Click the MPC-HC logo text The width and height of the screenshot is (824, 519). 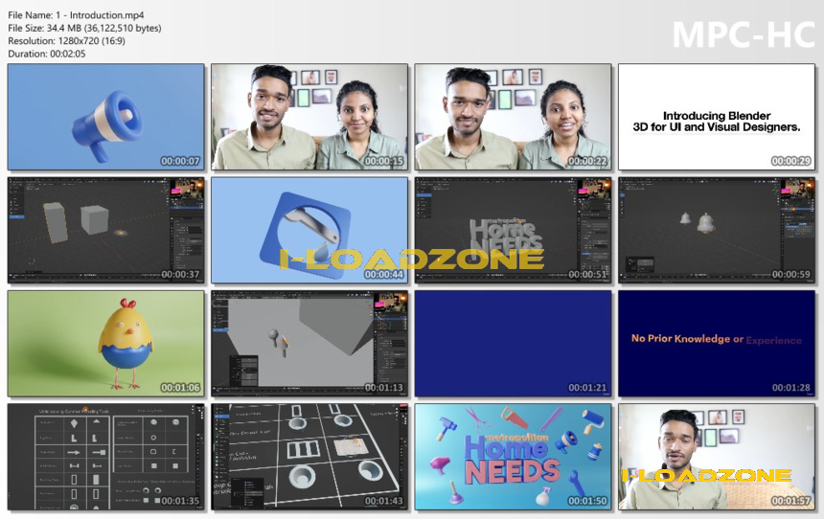(x=744, y=35)
